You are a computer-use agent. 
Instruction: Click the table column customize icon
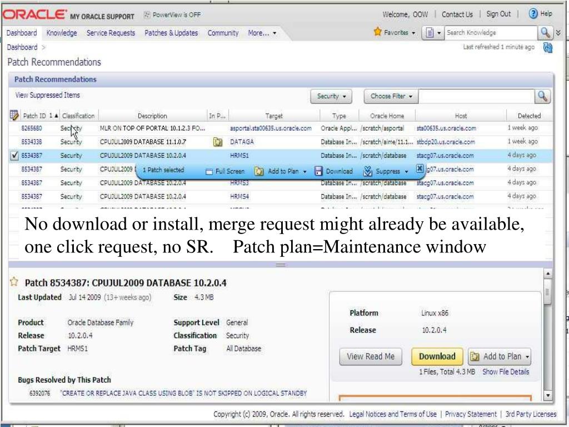[14, 115]
